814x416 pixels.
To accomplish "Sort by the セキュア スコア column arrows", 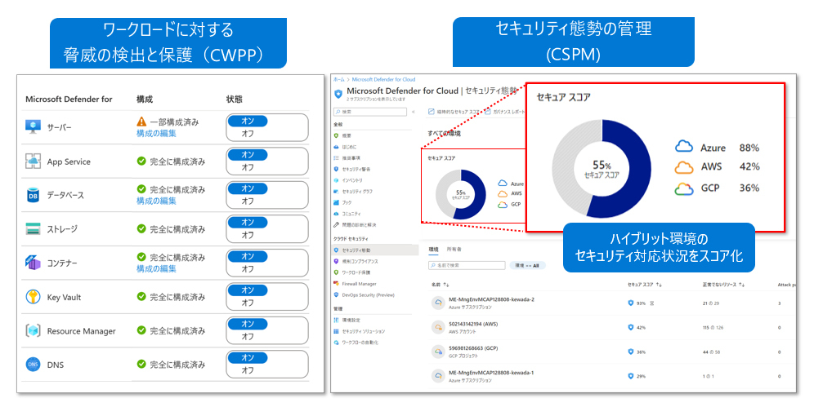I will click(659, 285).
